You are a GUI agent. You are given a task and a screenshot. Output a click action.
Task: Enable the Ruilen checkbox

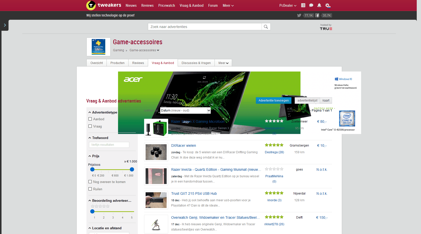tap(90, 189)
